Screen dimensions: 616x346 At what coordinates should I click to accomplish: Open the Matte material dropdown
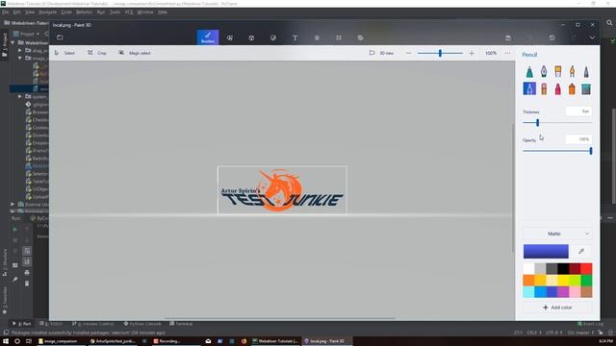(x=557, y=234)
